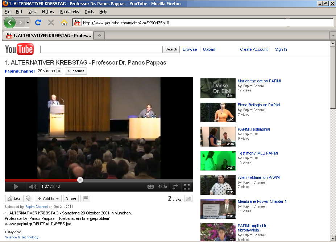Open Membrane Power Chapter 1 link

click(262, 201)
